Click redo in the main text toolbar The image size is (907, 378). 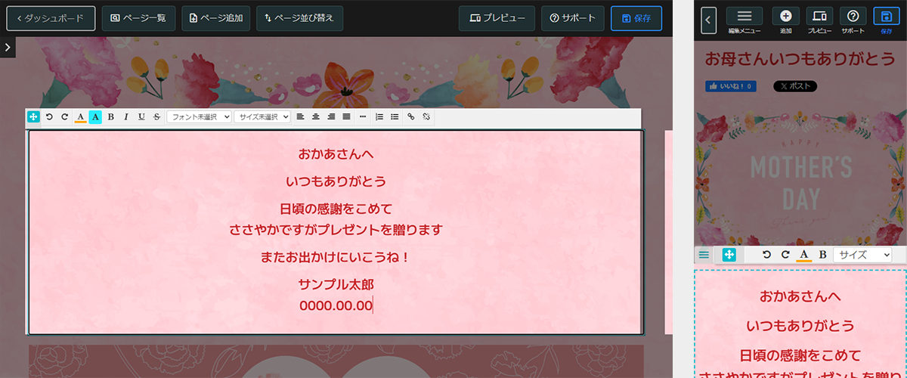[x=64, y=117]
